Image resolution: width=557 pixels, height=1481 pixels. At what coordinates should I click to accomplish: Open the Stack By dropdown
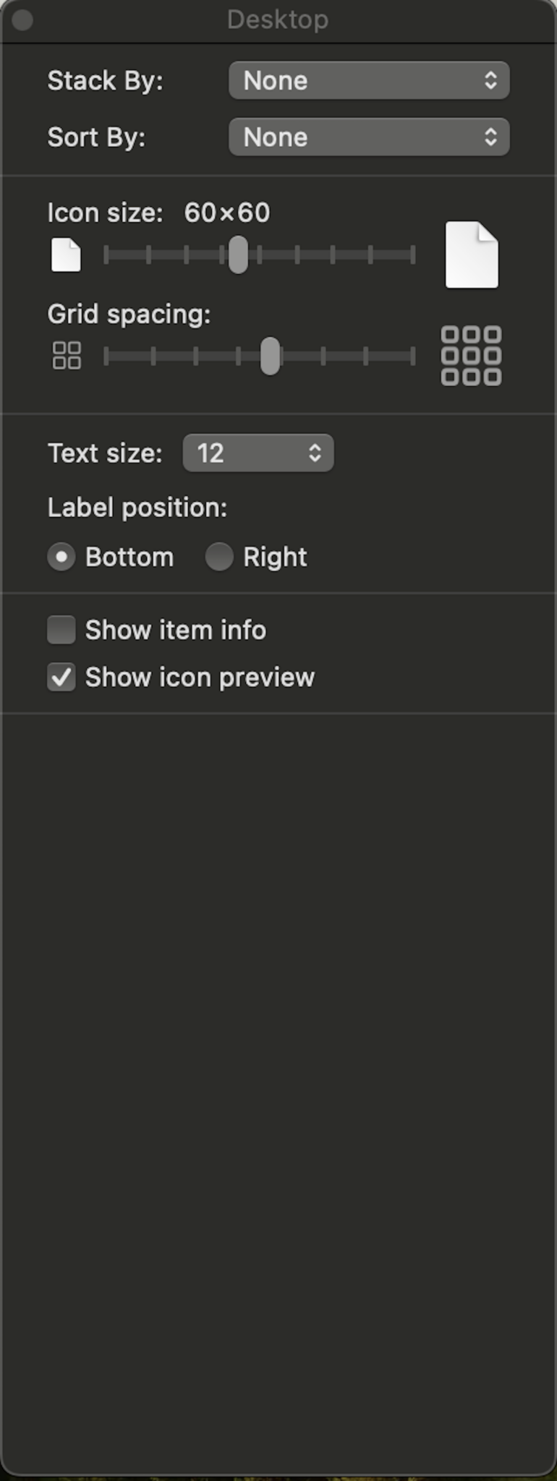coord(368,80)
